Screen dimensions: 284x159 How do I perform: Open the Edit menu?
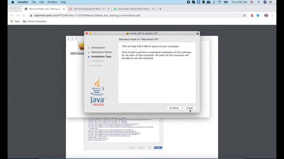click(x=41, y=2)
